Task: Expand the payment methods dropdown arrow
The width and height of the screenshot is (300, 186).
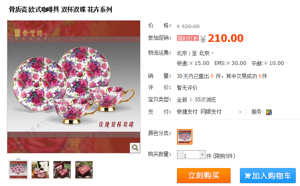Action: pos(240,112)
